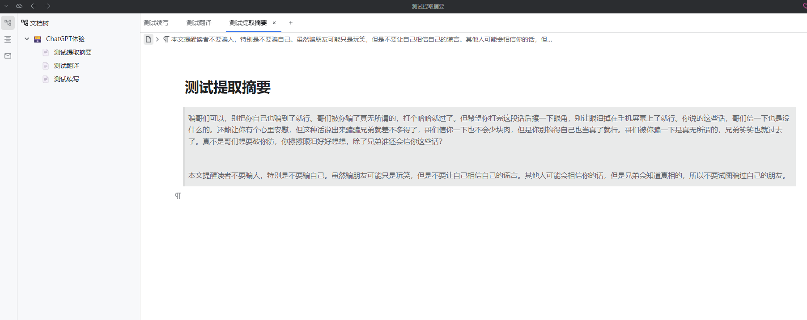
Task: Click the document icon in the breadcrumb
Action: click(149, 39)
